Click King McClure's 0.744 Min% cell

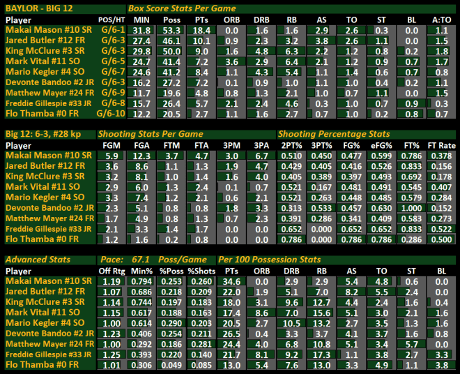tap(141, 303)
